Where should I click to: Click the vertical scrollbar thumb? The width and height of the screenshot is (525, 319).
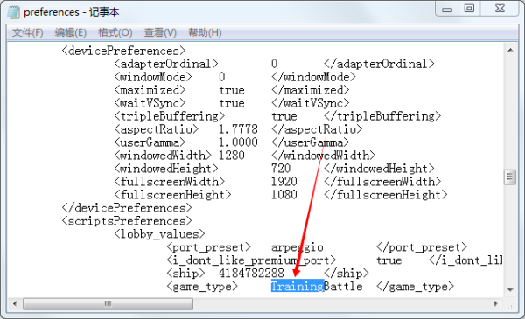pos(510,177)
